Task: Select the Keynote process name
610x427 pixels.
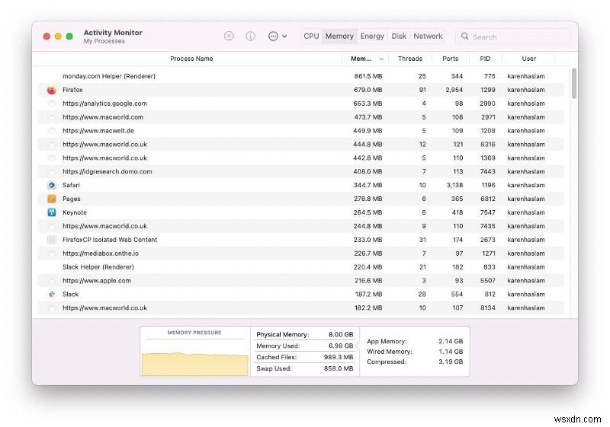Action: pos(75,212)
